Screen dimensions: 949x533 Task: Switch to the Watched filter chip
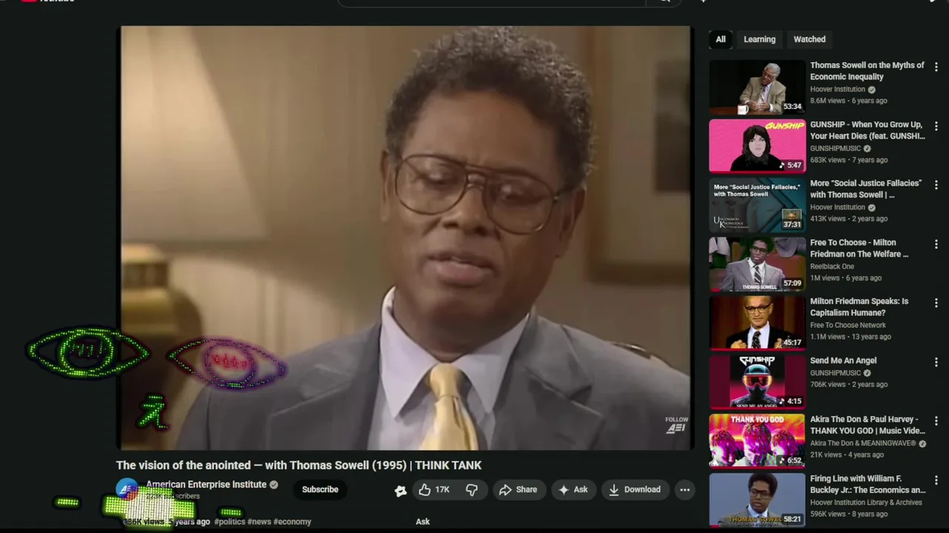810,39
